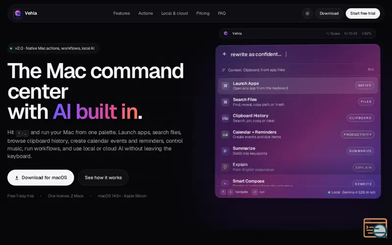Select the Calendar + Reminders row

tap(298, 134)
